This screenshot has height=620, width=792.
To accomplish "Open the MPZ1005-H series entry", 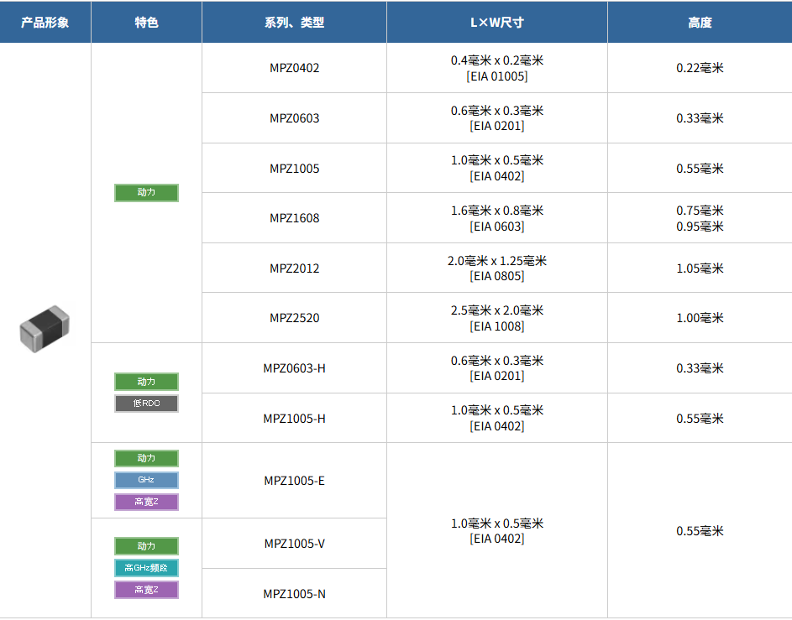I will click(x=295, y=419).
